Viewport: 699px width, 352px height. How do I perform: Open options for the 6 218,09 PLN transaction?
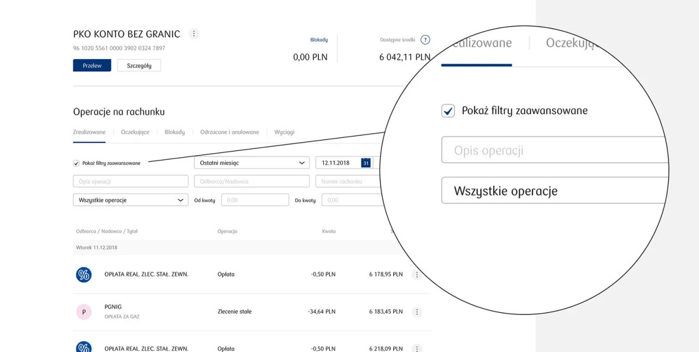coord(417,349)
